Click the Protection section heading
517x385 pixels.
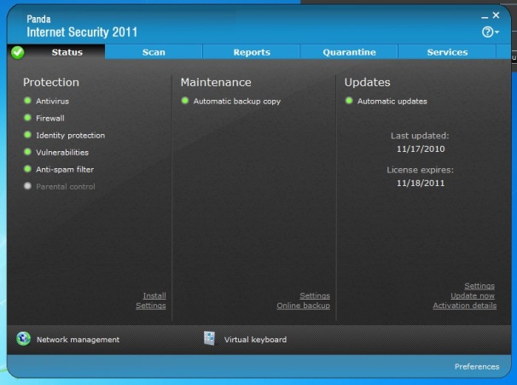click(x=51, y=82)
